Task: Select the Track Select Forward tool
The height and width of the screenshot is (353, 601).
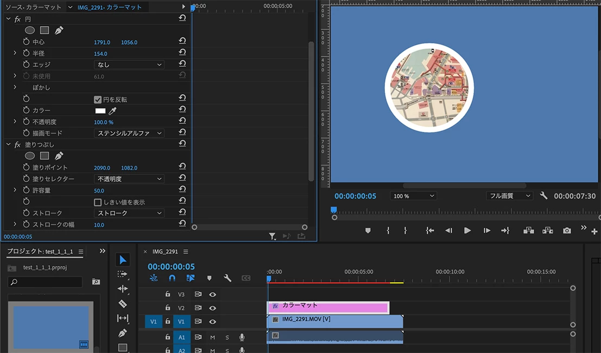Action: click(x=123, y=274)
